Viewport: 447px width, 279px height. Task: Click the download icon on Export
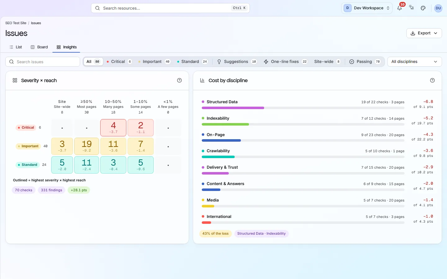(x=413, y=33)
